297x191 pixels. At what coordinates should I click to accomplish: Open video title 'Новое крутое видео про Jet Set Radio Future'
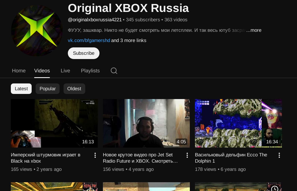[x=140, y=158]
